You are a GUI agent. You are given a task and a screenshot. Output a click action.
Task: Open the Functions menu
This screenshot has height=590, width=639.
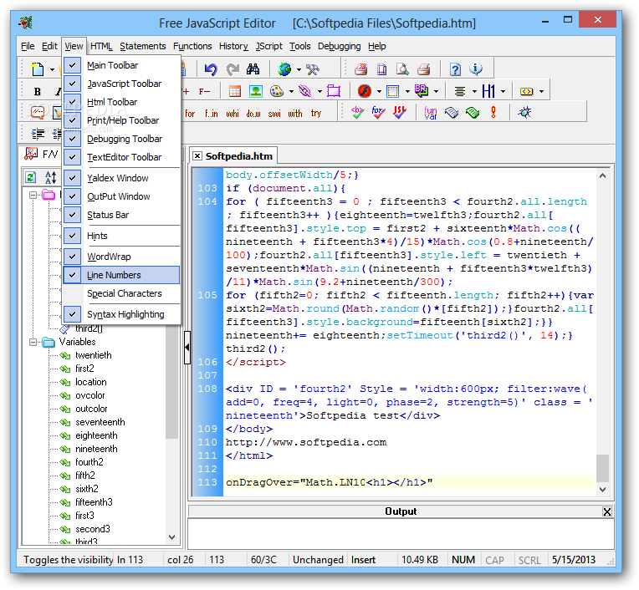pyautogui.click(x=192, y=46)
